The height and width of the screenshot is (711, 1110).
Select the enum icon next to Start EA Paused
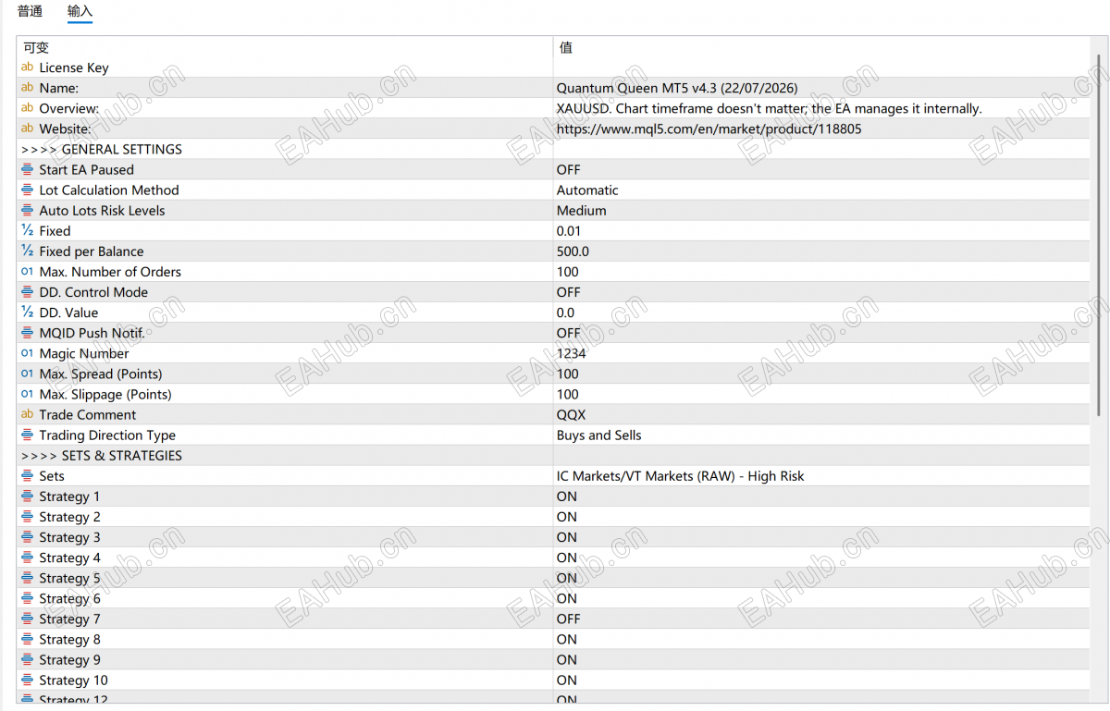[27, 169]
